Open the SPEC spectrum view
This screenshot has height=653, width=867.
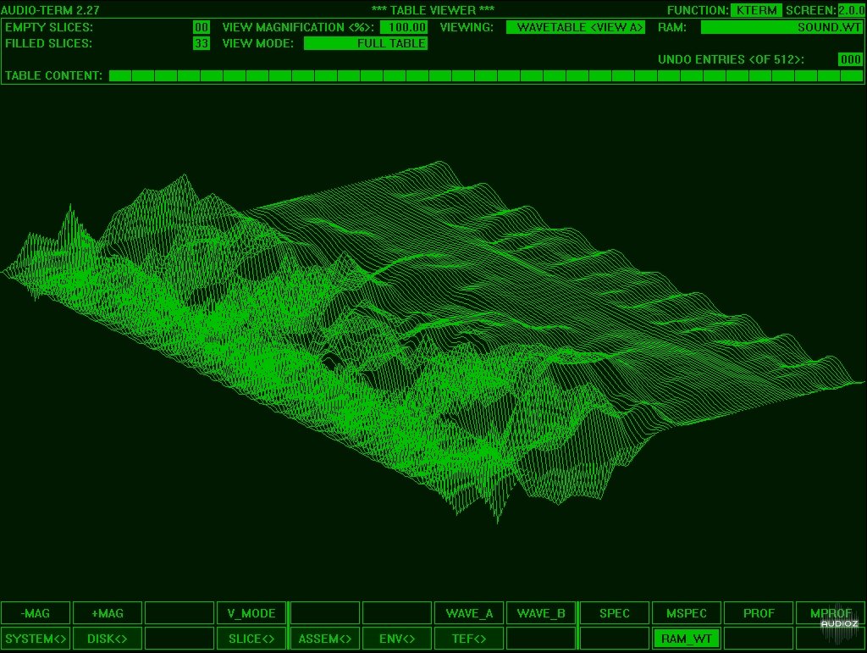614,613
